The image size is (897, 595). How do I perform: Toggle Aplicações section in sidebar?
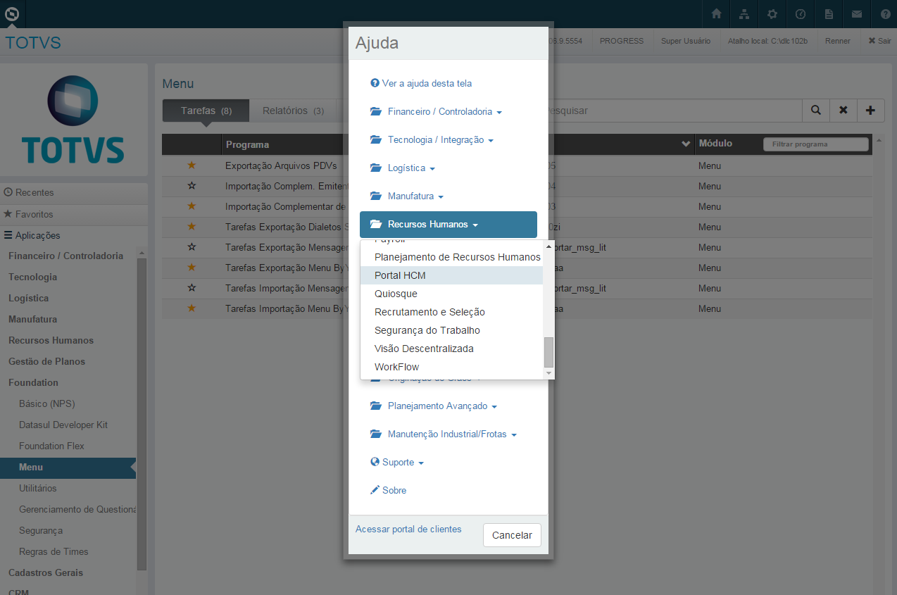coord(74,235)
